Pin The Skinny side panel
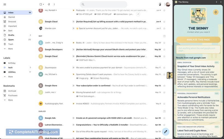Image resolution: width=224 pixels, height=139 pixels. point(217,2)
